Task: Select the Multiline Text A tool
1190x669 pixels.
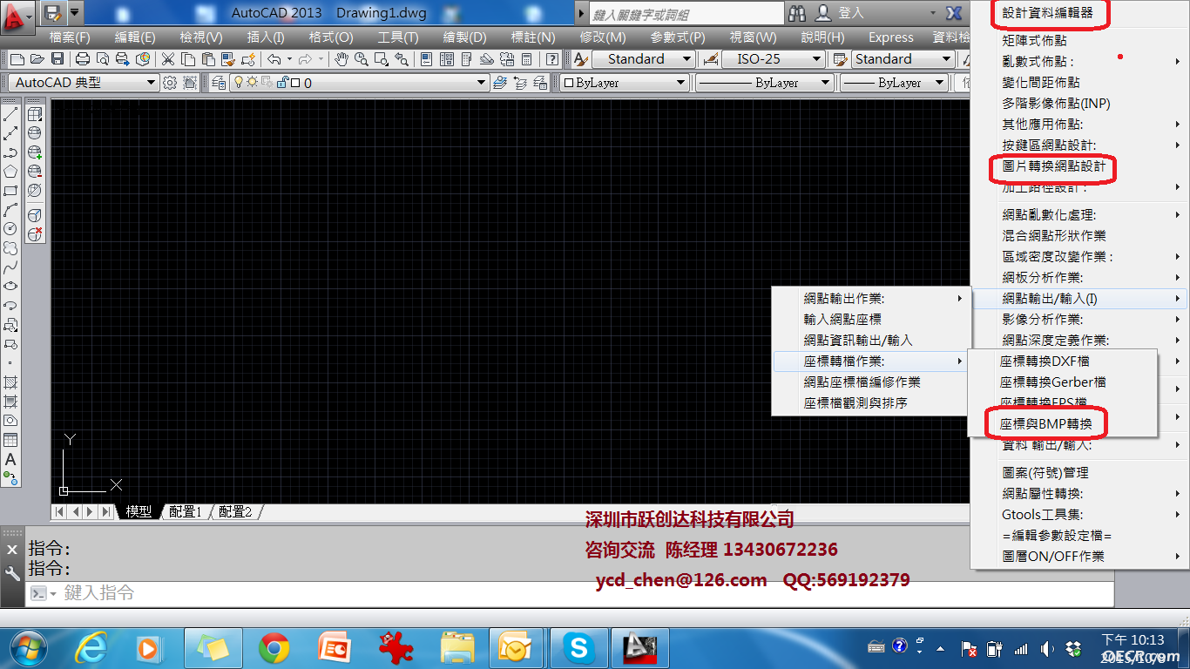Action: [x=10, y=459]
